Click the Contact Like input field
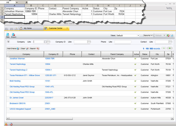Image resolution: width=176 pixels, height=126 pixels. pyautogui.click(x=162, y=42)
